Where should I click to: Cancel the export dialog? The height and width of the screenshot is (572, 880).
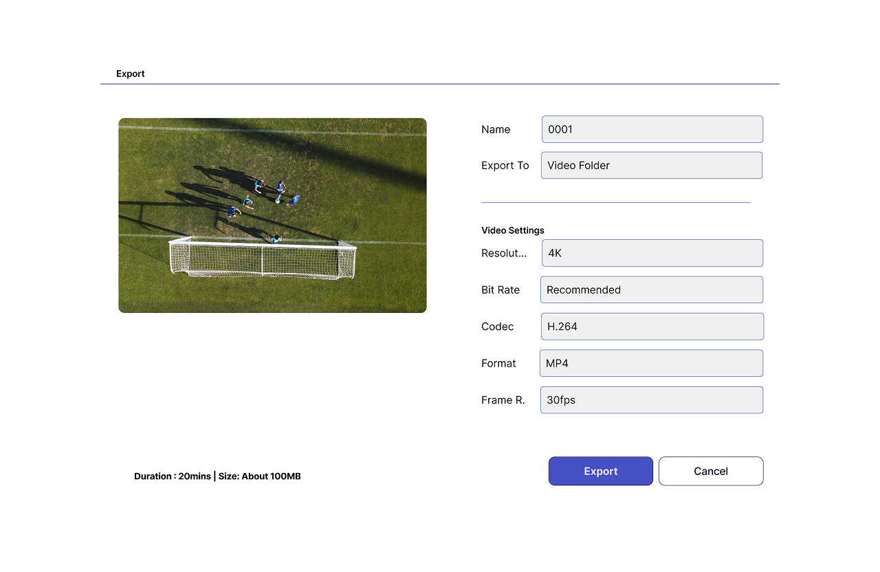(710, 471)
